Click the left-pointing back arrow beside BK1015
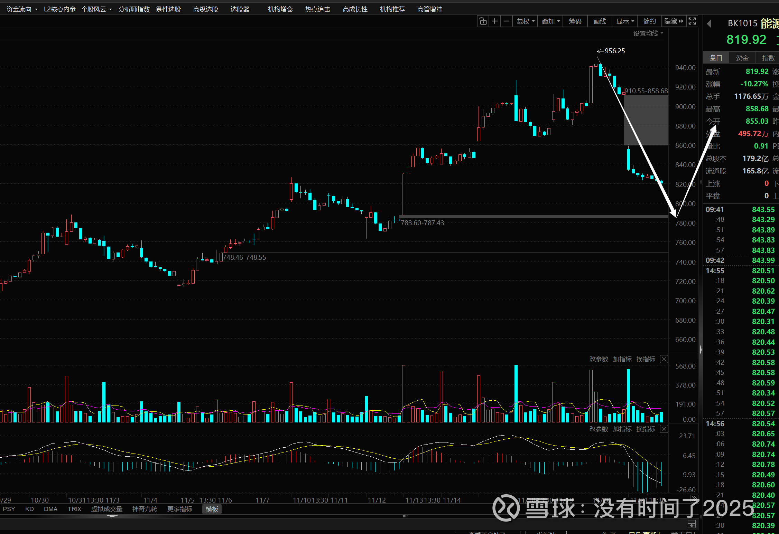The width and height of the screenshot is (779, 534). tap(709, 23)
